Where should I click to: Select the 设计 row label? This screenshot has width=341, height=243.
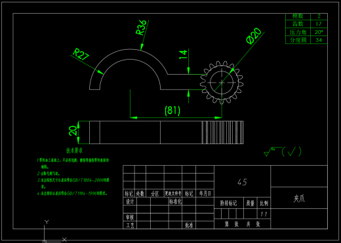pos(130,202)
